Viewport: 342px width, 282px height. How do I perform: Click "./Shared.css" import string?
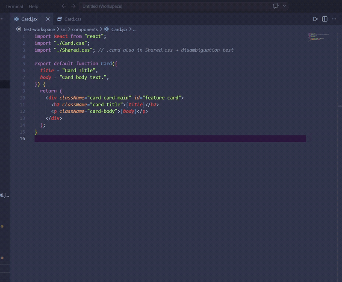coord(73,50)
